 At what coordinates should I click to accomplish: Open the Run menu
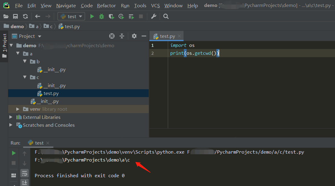click(x=125, y=5)
